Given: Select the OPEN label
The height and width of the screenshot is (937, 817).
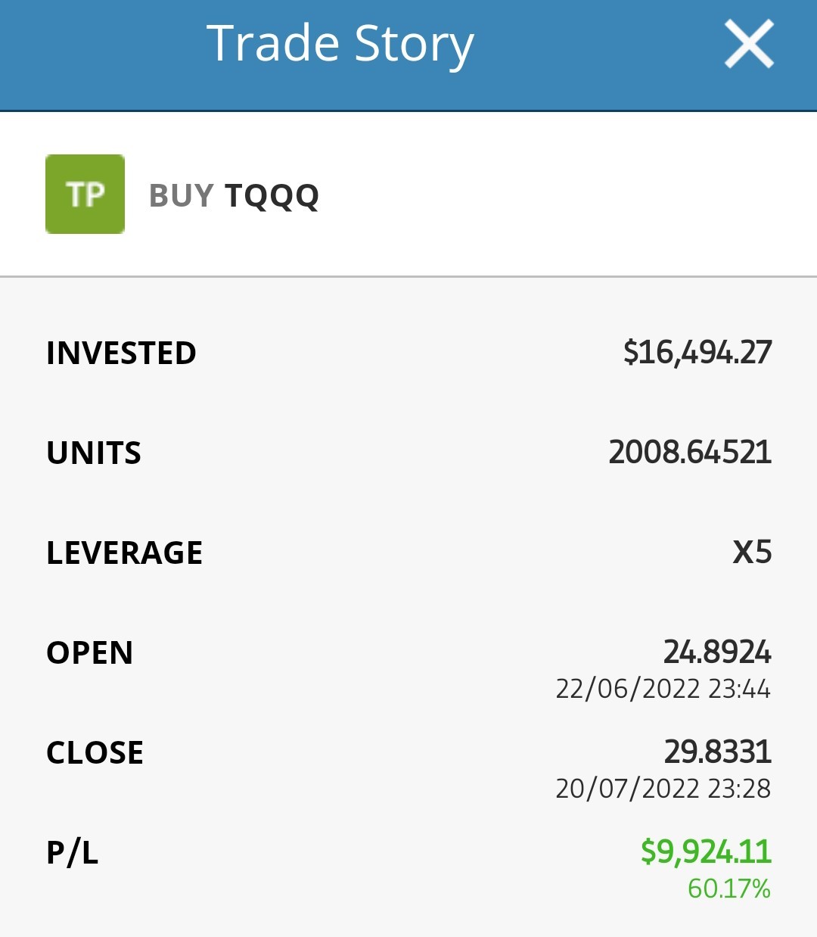Looking at the screenshot, I should tap(90, 653).
